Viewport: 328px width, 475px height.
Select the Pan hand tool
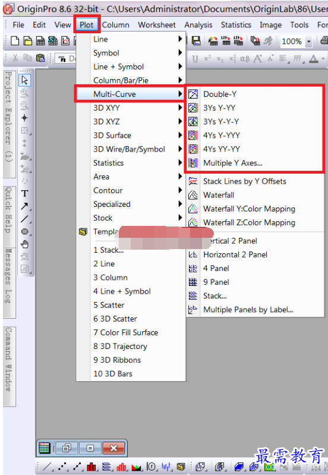(25, 244)
